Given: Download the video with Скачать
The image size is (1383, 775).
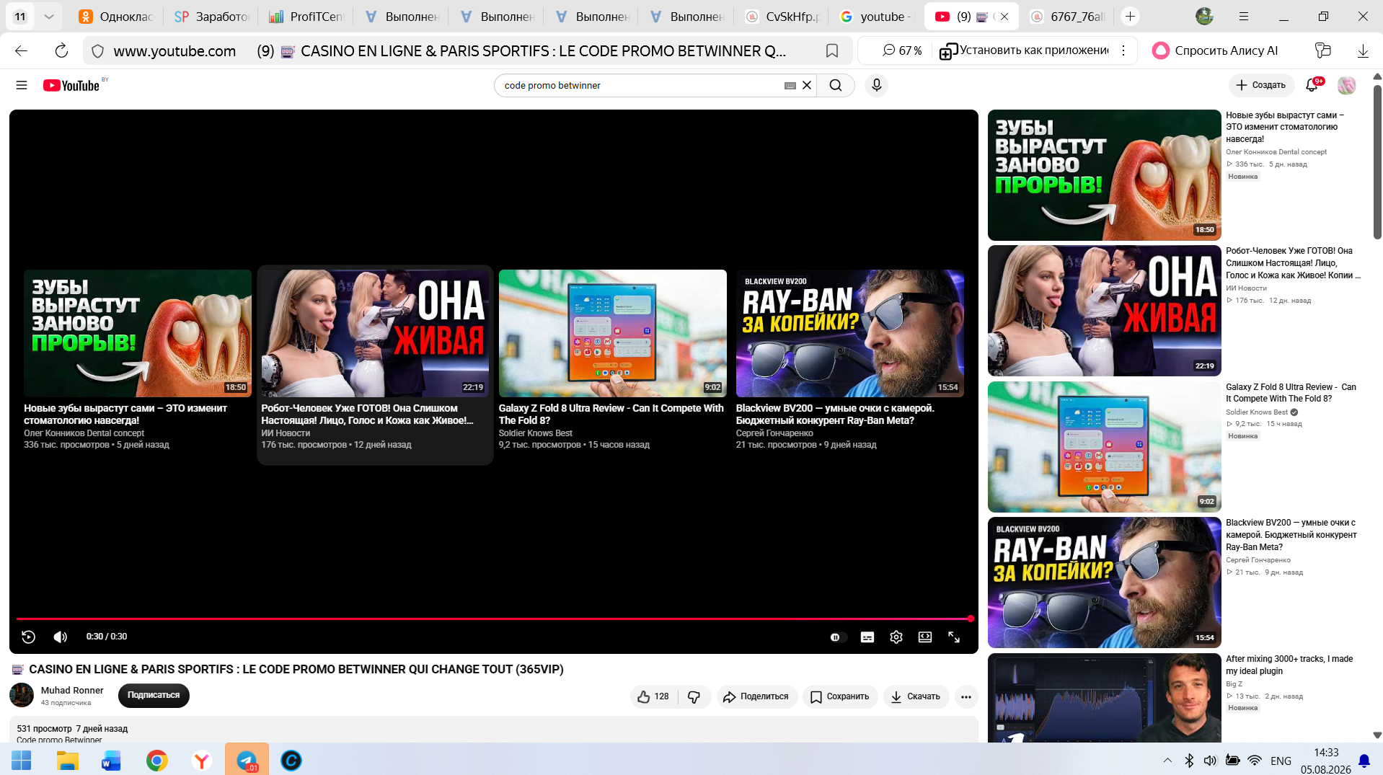Looking at the screenshot, I should tap(916, 696).
